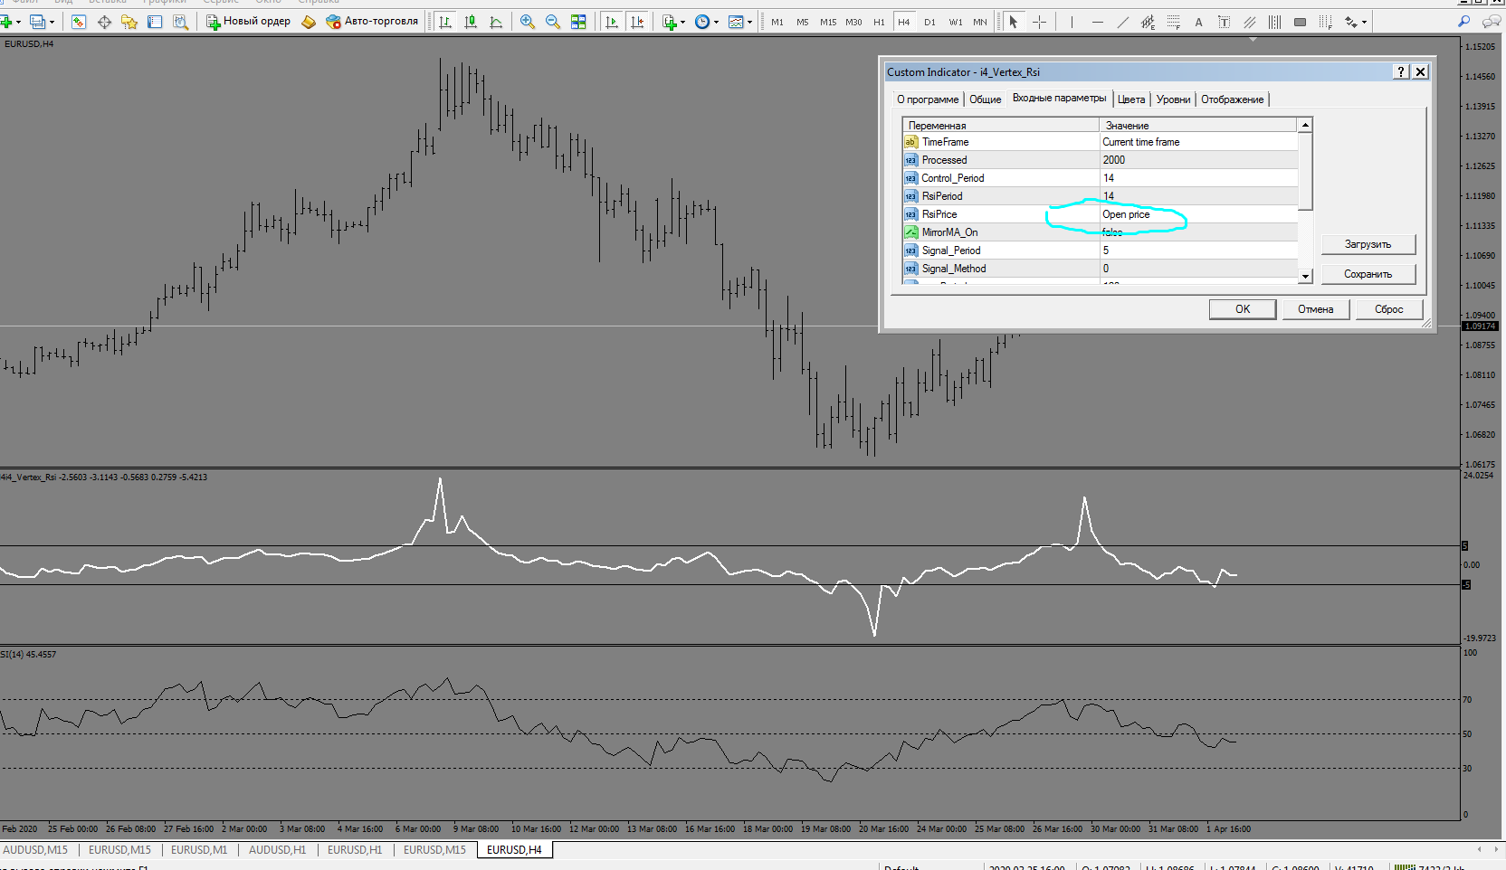The height and width of the screenshot is (870, 1506).
Task: Click the tile windows icon
Action: click(578, 22)
